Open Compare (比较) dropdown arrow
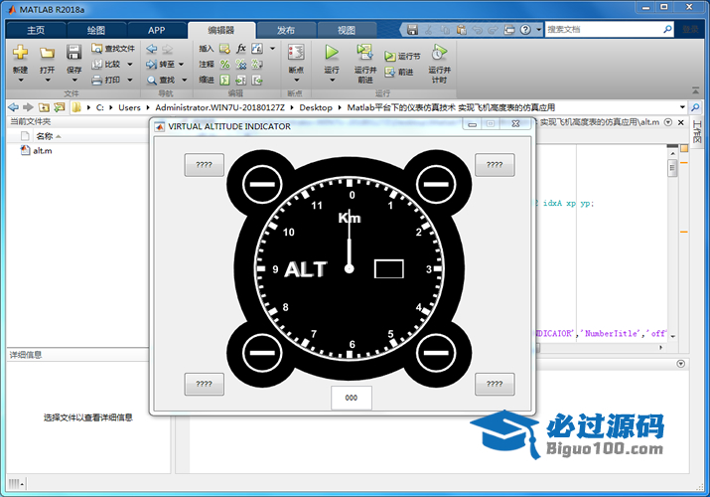This screenshot has width=710, height=497. pos(130,65)
